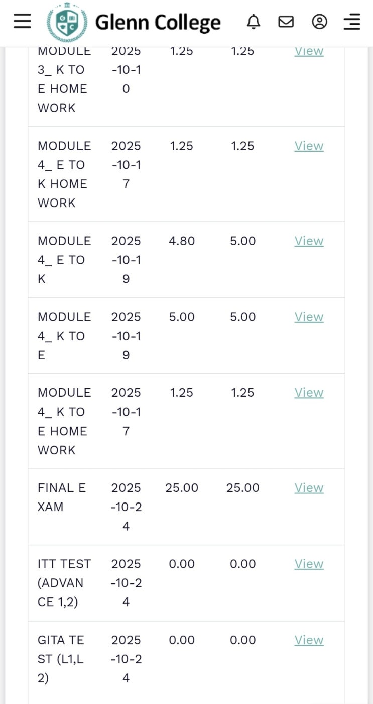373x704 pixels.
Task: Open the mail envelope inbox
Action: (286, 22)
